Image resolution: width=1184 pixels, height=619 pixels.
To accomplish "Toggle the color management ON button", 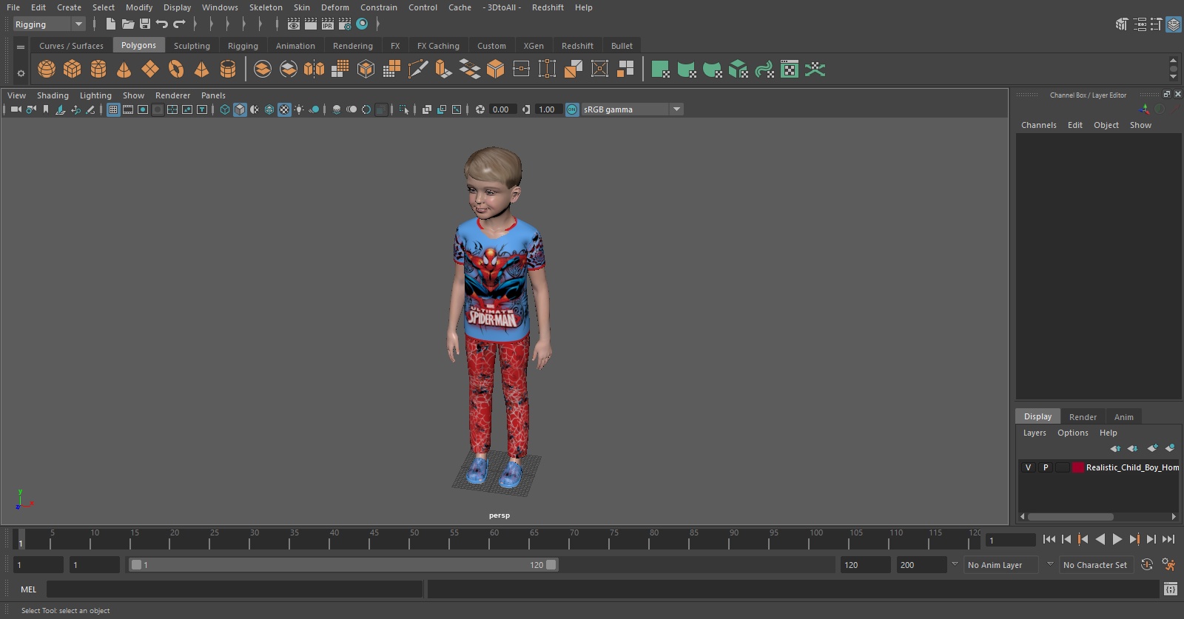I will coord(572,109).
